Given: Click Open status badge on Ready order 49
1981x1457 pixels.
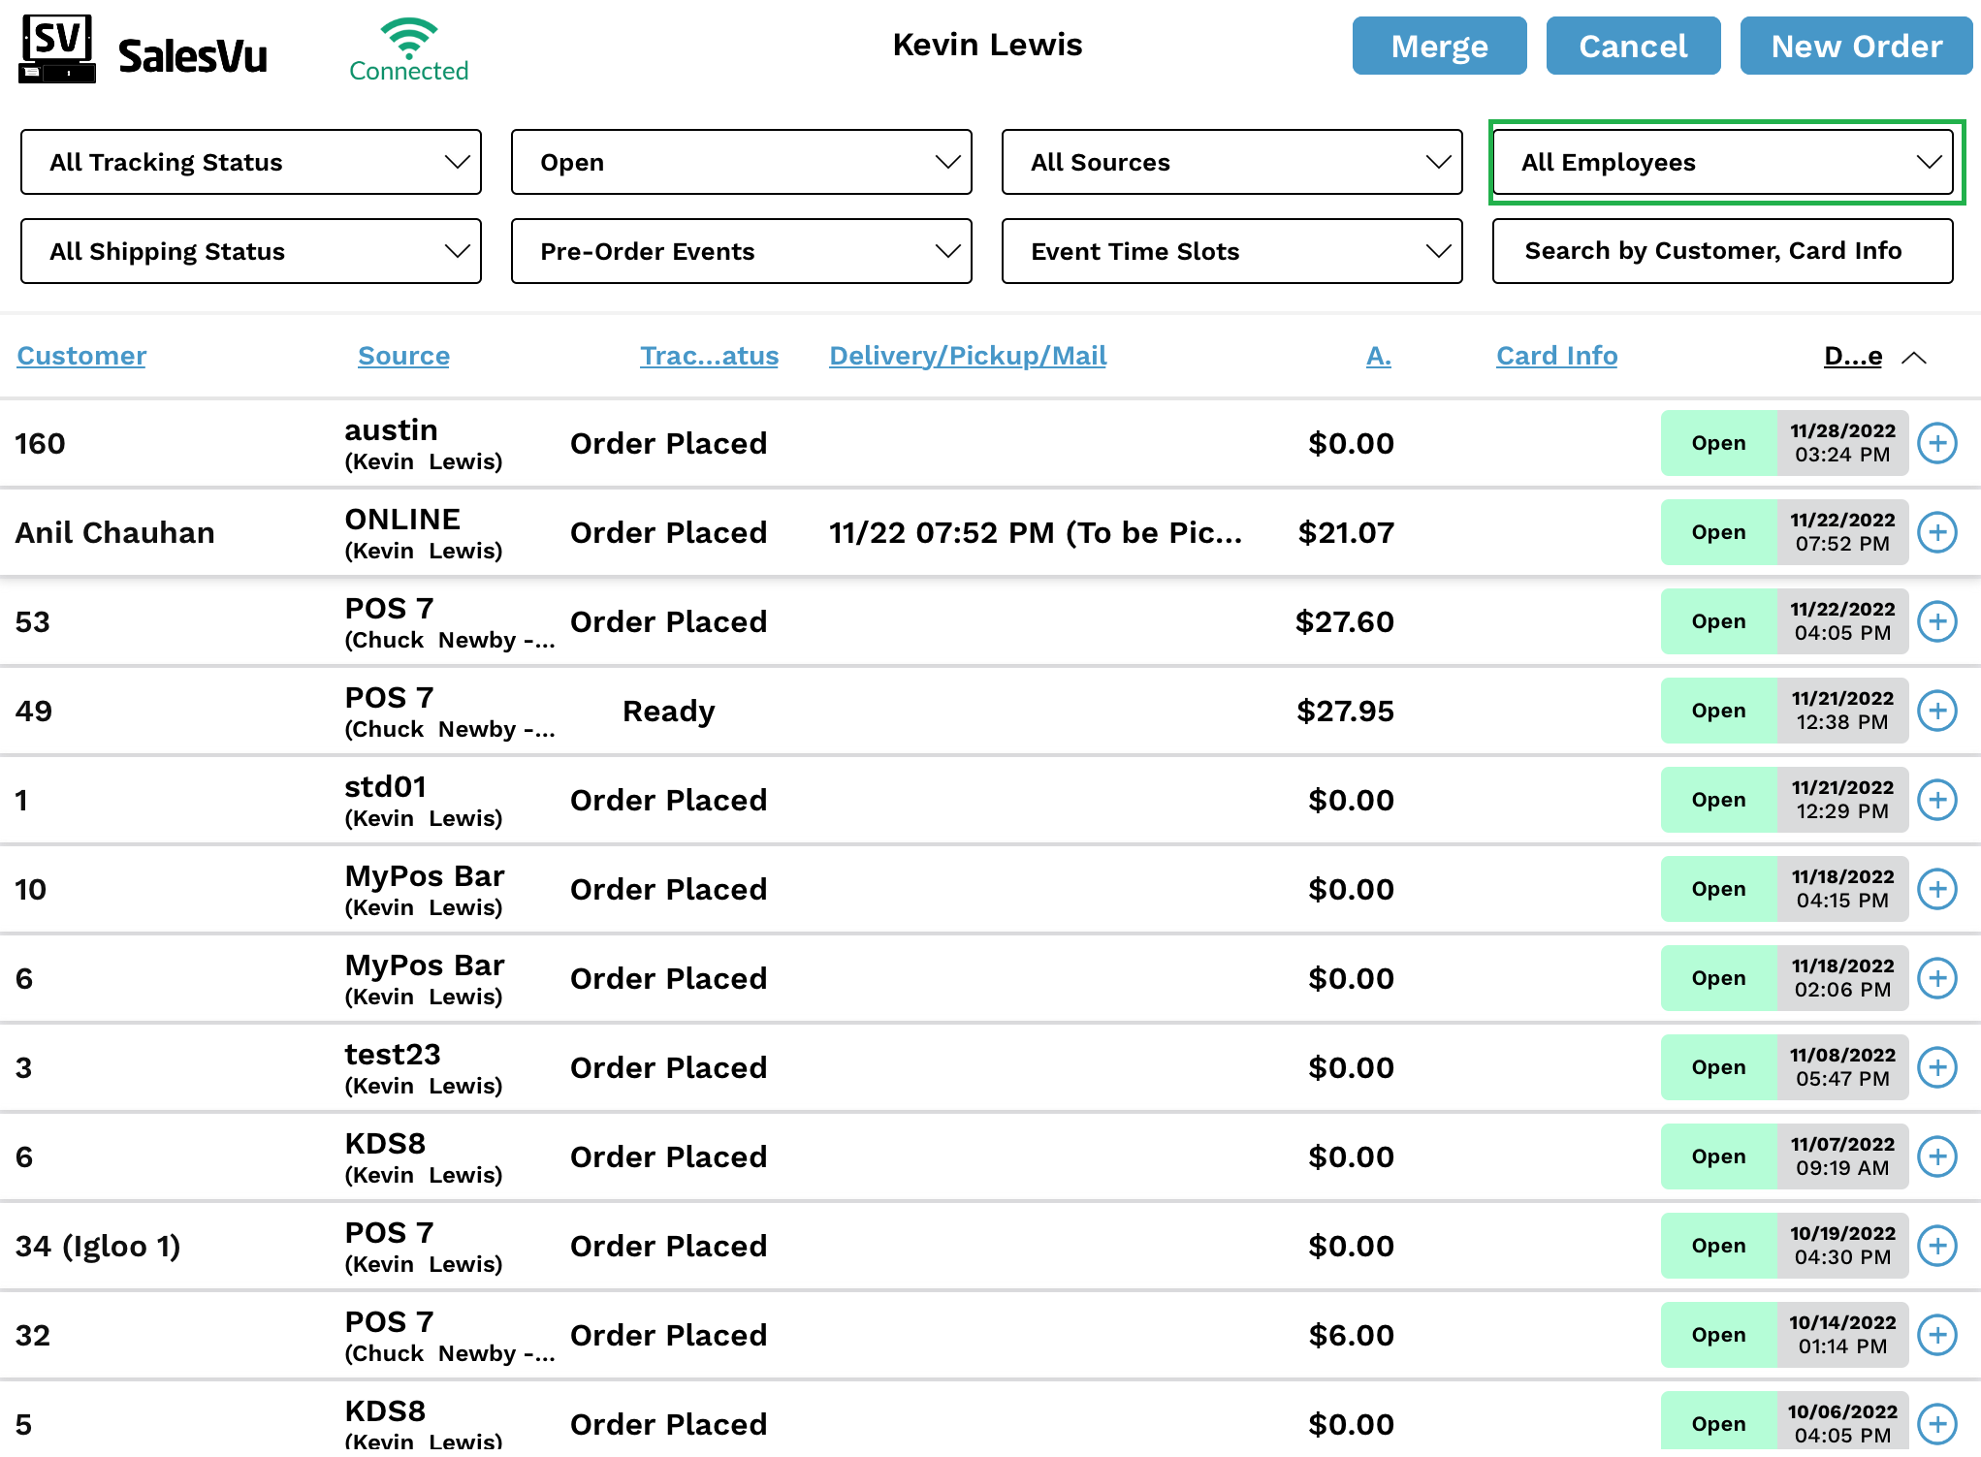Looking at the screenshot, I should tap(1717, 712).
